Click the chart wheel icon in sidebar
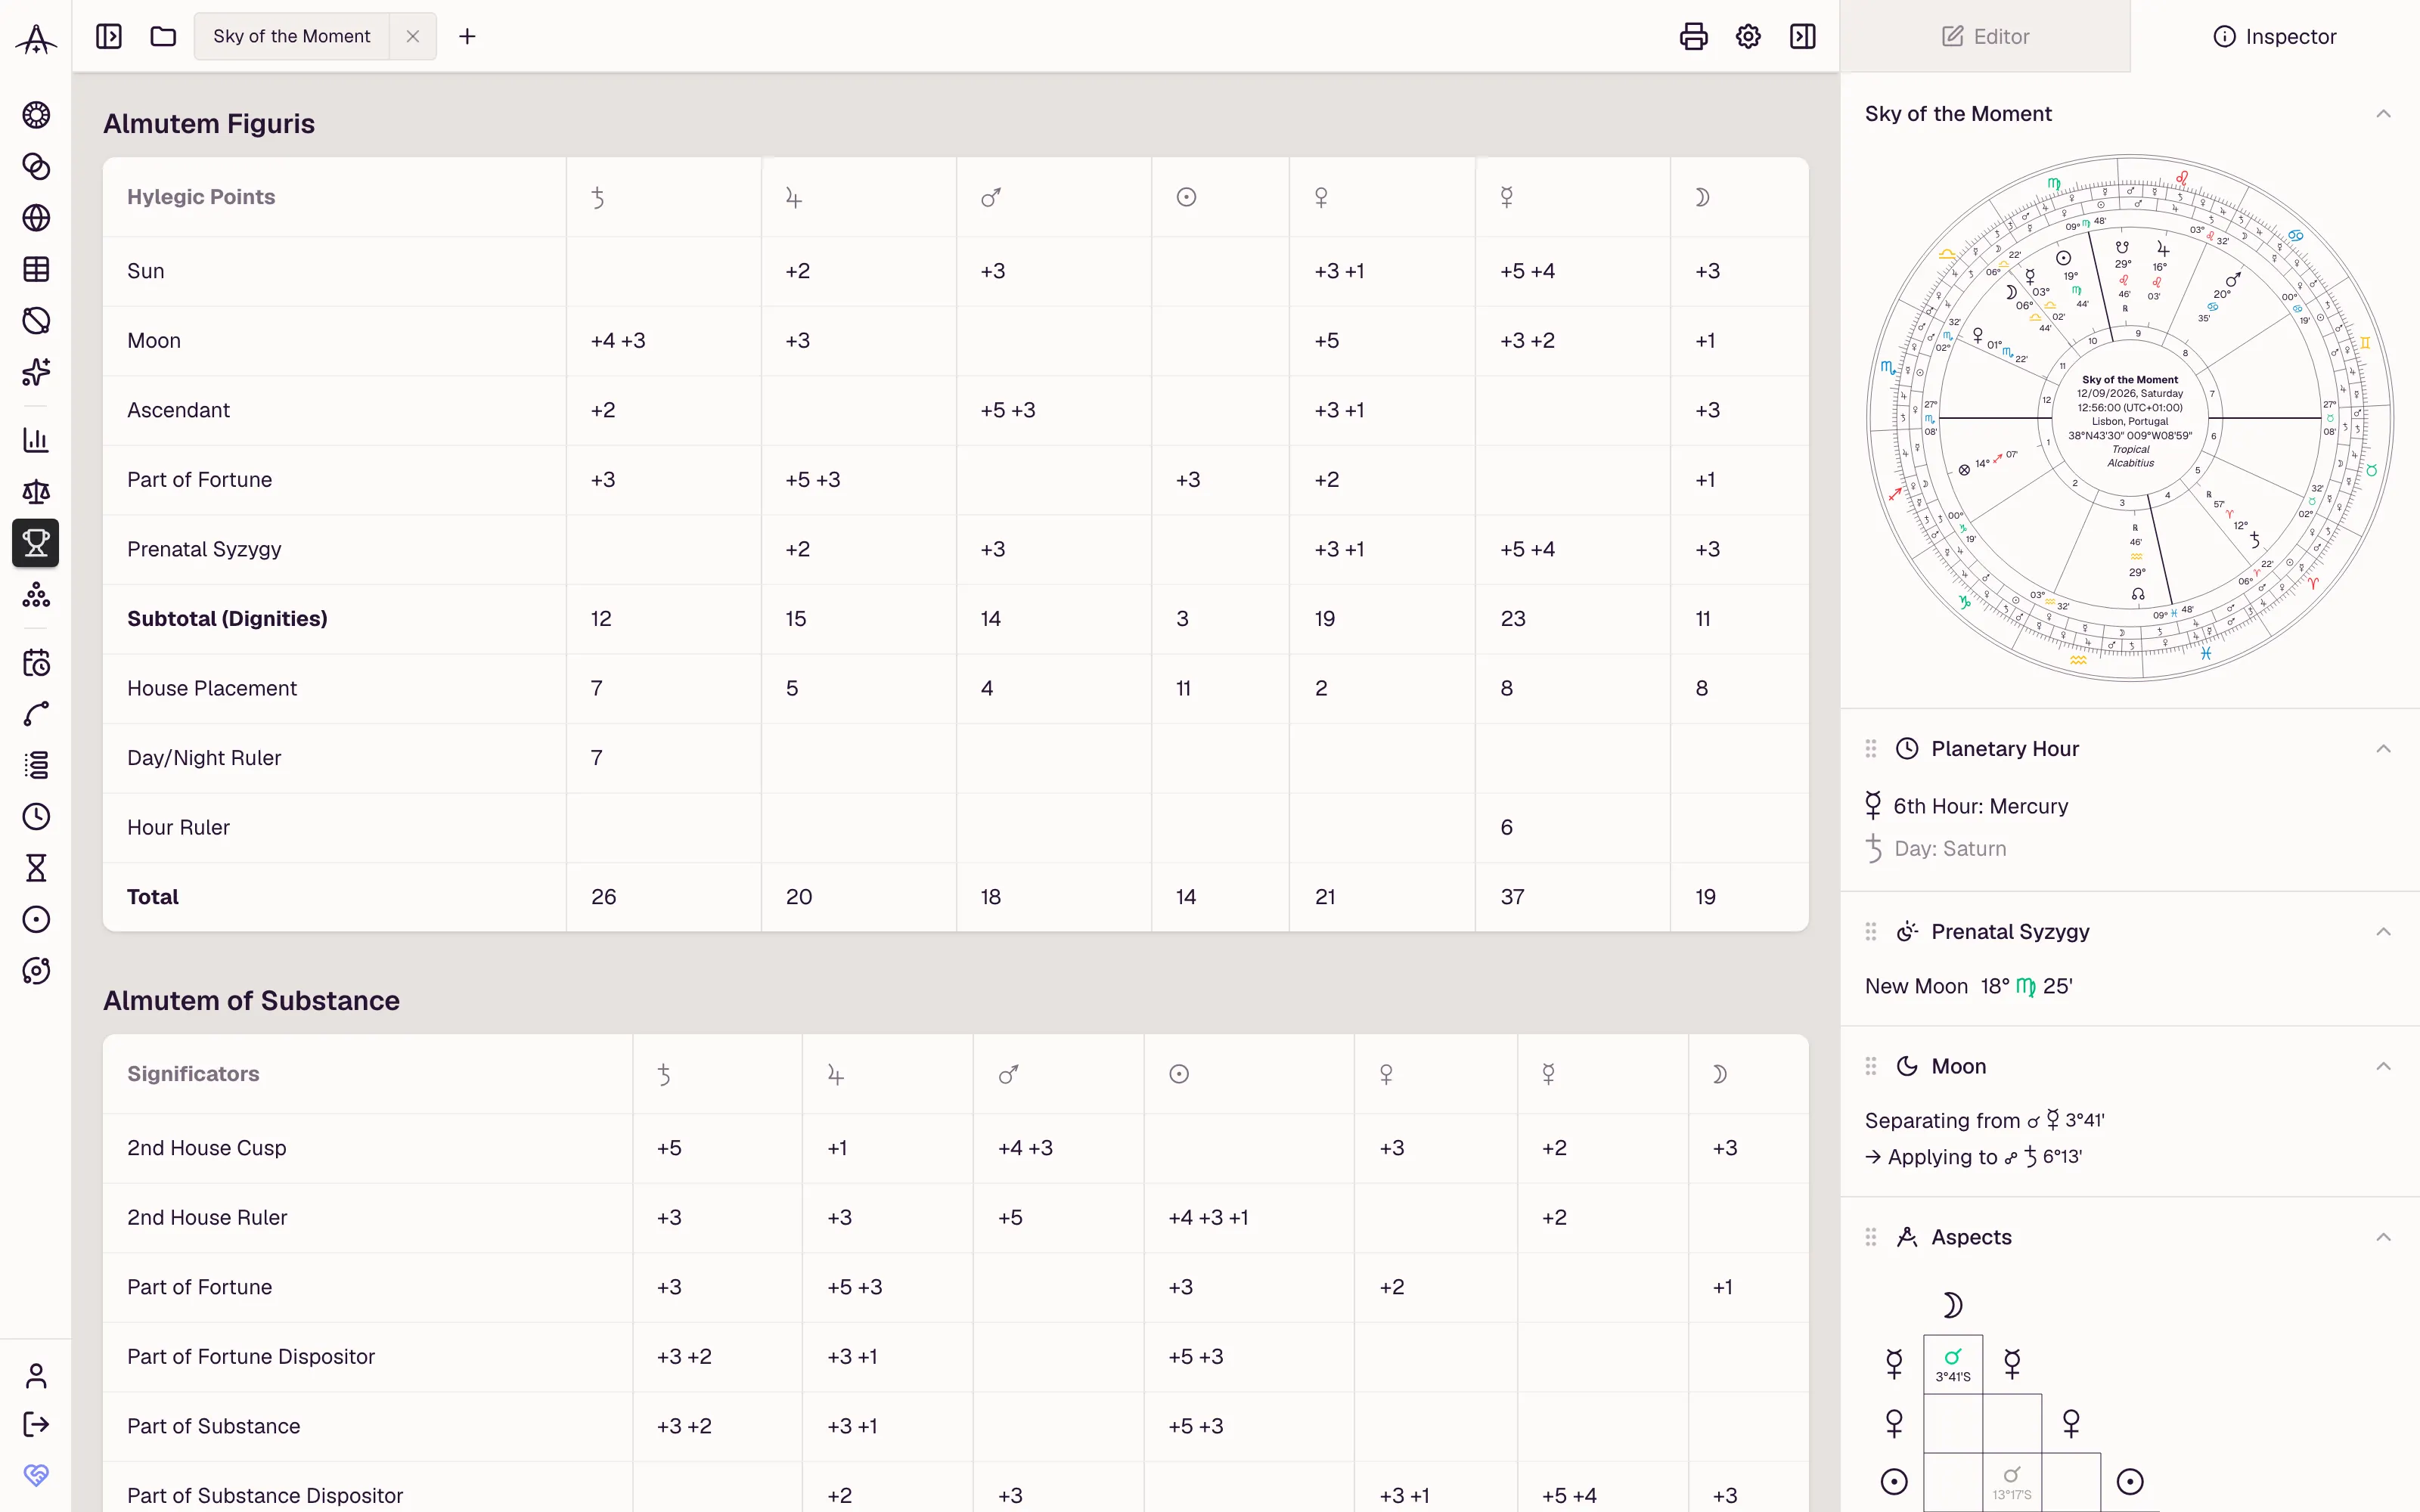This screenshot has width=2420, height=1512. (x=36, y=115)
